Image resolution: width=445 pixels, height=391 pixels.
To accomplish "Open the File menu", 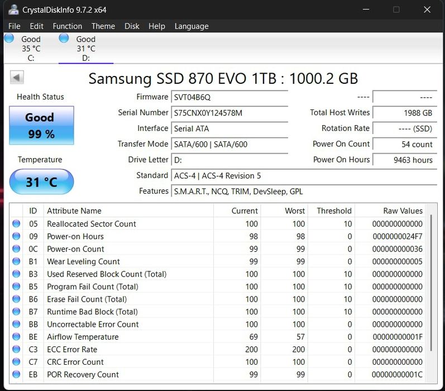I will tap(15, 26).
